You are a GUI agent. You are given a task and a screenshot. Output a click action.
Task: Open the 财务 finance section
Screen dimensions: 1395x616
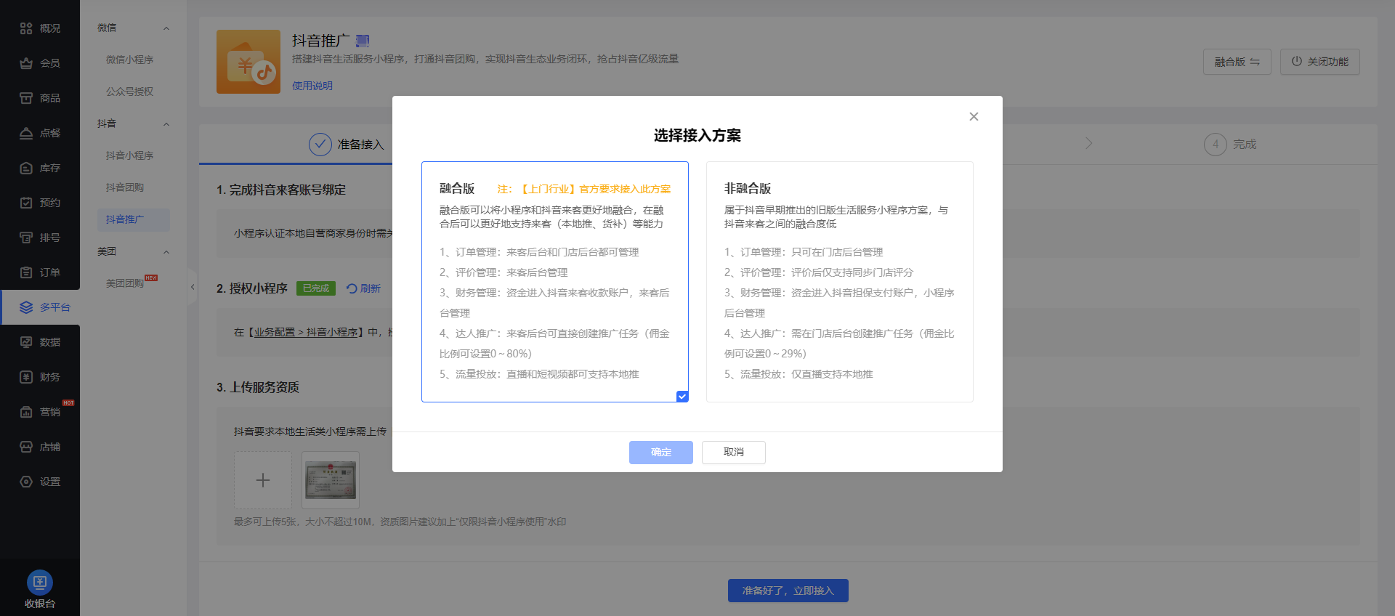click(x=40, y=377)
